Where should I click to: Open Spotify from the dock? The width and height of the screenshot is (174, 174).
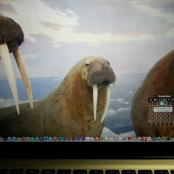164,139
